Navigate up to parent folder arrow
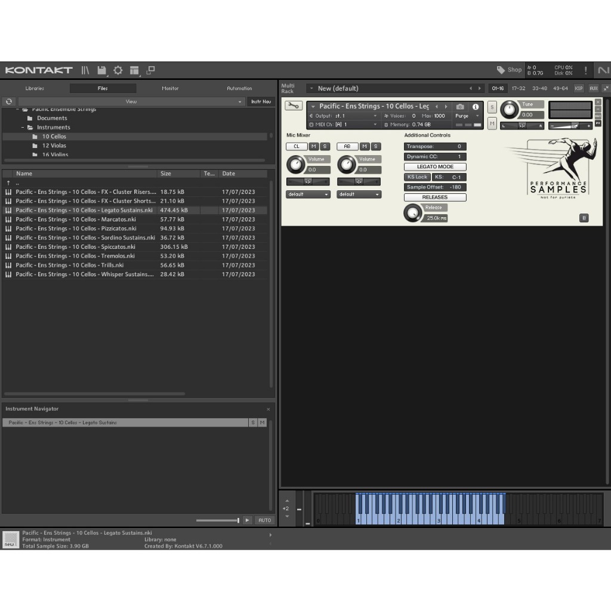Image resolution: width=611 pixels, height=611 pixels. tap(8, 183)
